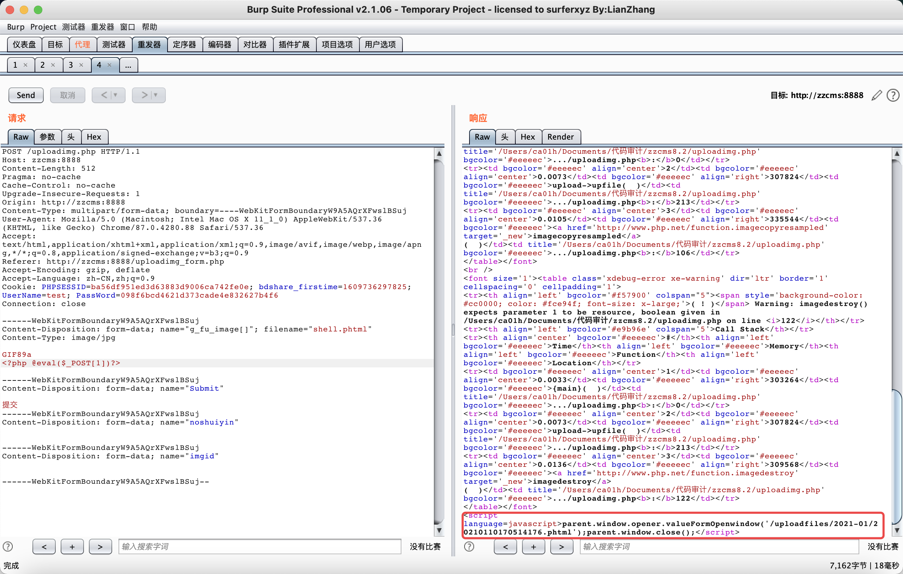Close Repeater tab 2
Viewport: 903px width, 574px height.
(x=53, y=65)
